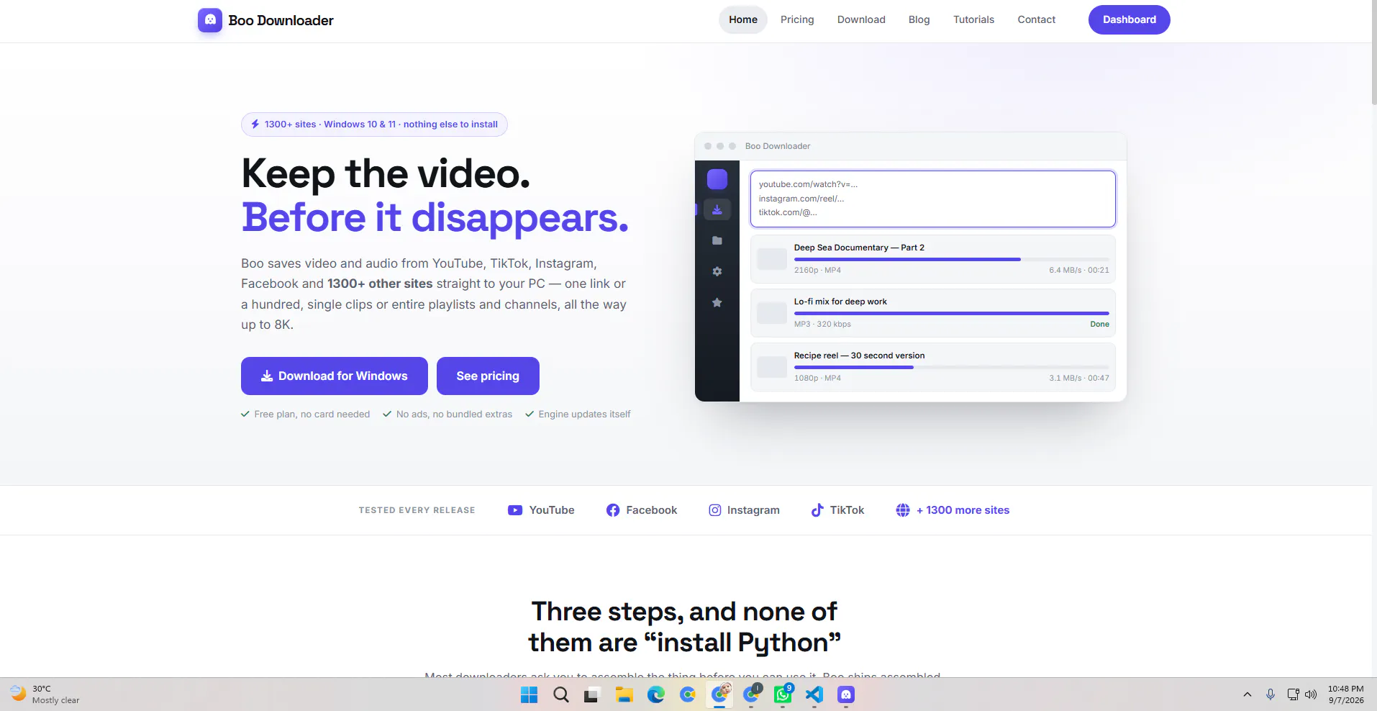This screenshot has height=711, width=1377.
Task: Click the "Before it disappears." headline
Action: tap(435, 217)
